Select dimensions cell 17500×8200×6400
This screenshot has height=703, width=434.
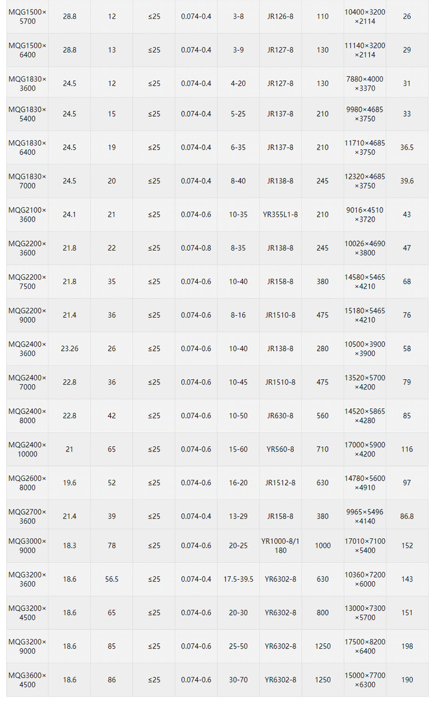[365, 646]
